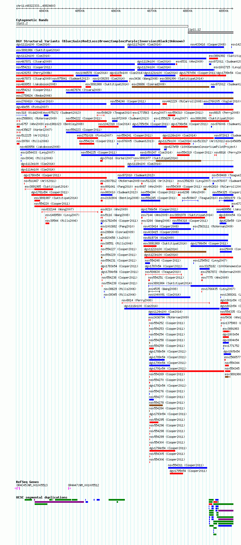Open variant dgv1117n100 (Coe2014)
241x545 pixels.
point(159,47)
